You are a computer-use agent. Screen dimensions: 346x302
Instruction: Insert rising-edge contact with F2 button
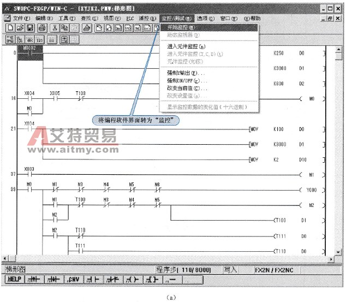pyautogui.click(x=34, y=280)
